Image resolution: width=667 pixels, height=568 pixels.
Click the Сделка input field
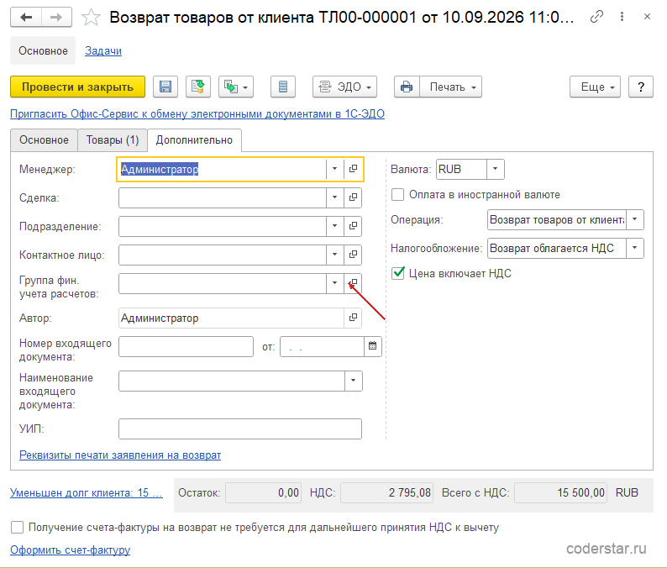coord(222,197)
